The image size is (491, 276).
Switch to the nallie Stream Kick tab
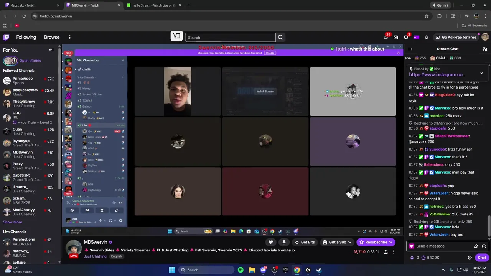click(153, 5)
